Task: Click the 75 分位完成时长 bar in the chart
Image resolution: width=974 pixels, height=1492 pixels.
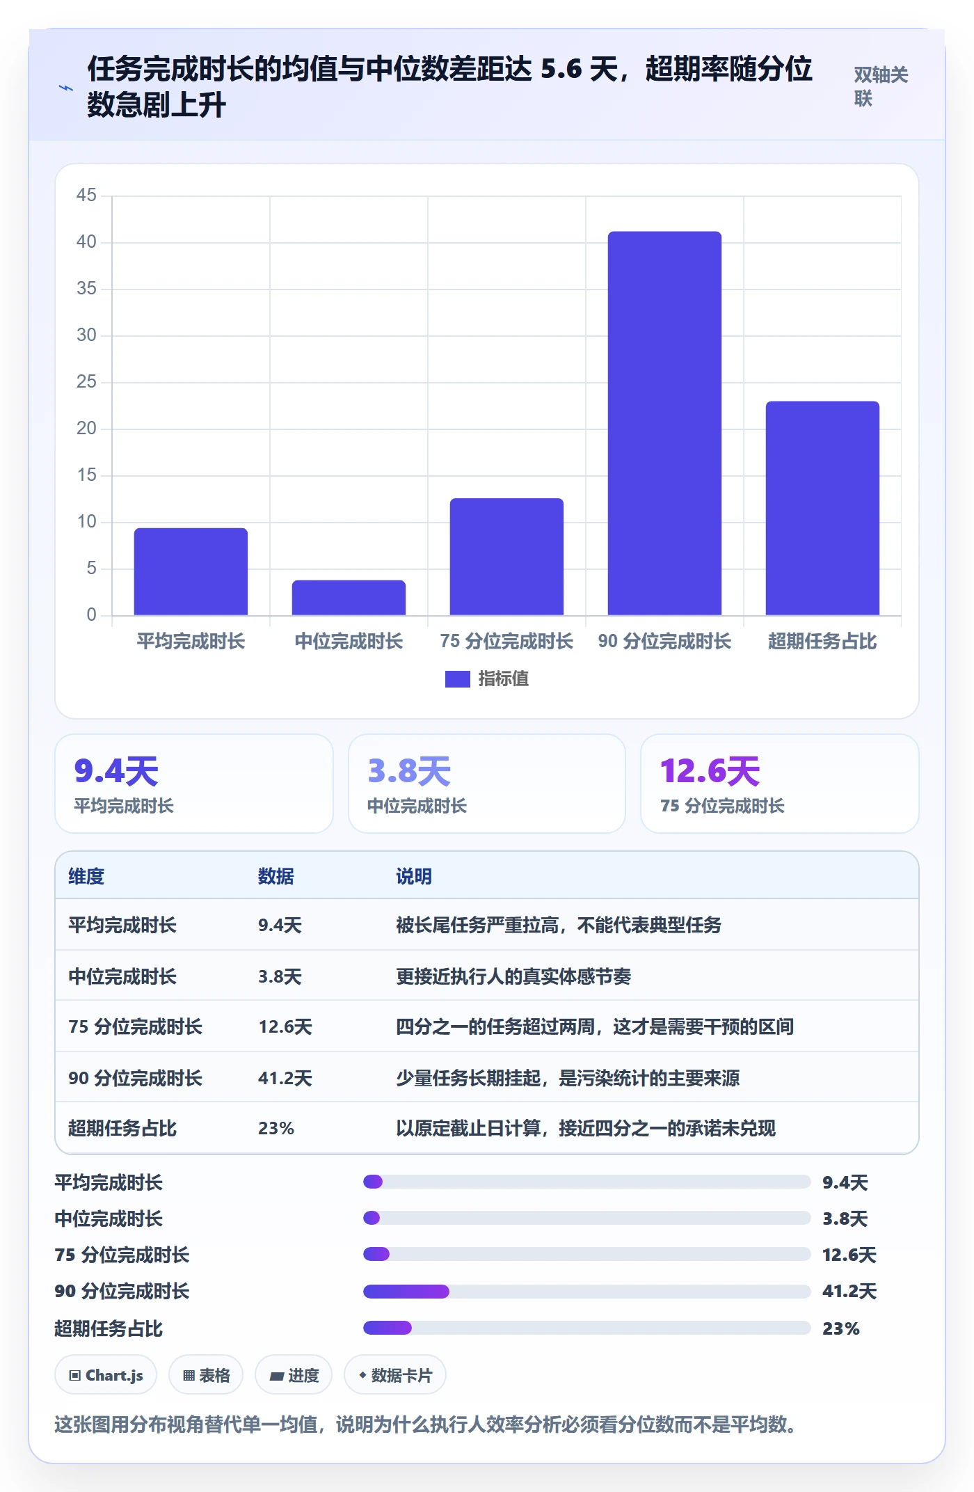Action: click(x=506, y=557)
